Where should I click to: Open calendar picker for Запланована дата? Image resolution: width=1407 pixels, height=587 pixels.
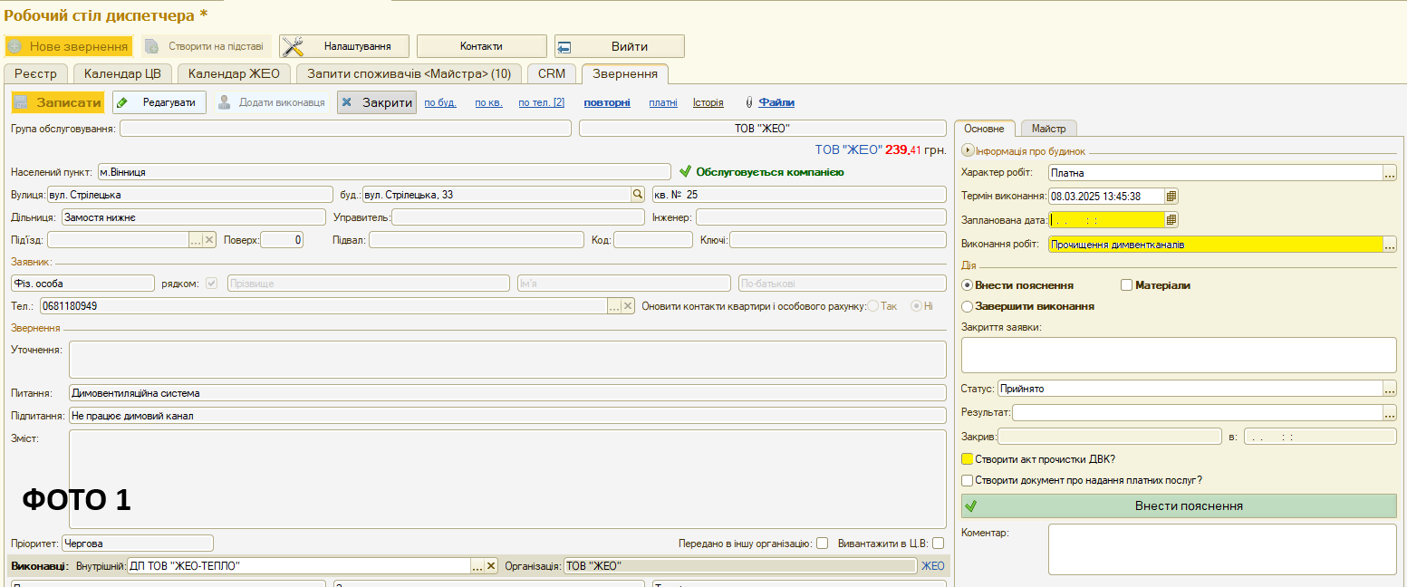[x=1171, y=219]
